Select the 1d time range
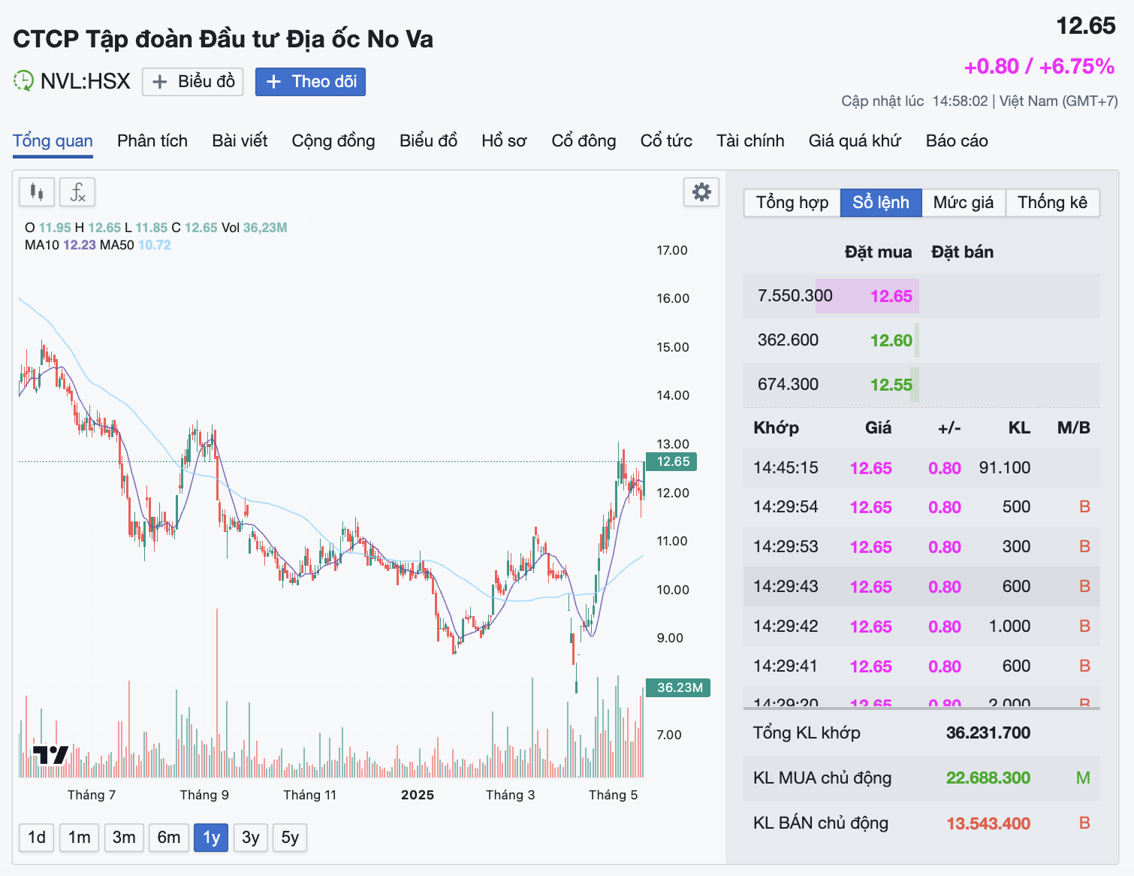 tap(37, 837)
